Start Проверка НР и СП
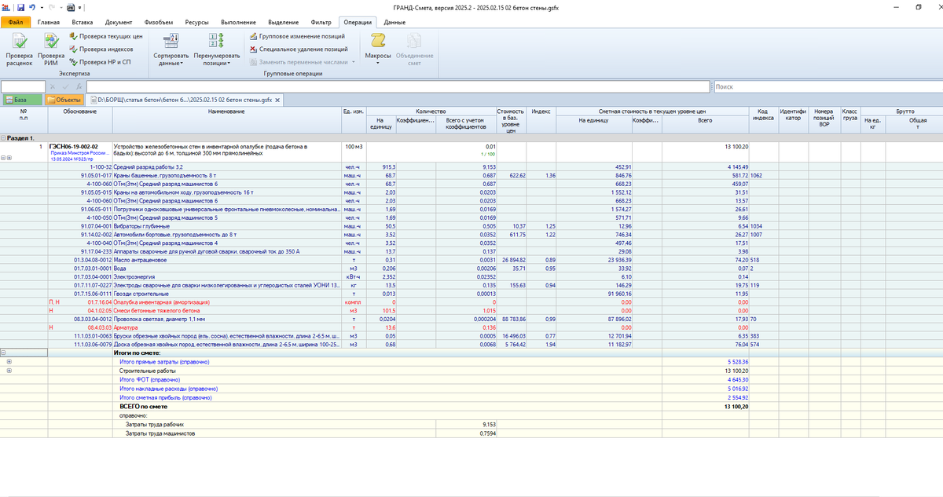Screen dimensions: 943x497 [x=100, y=61]
